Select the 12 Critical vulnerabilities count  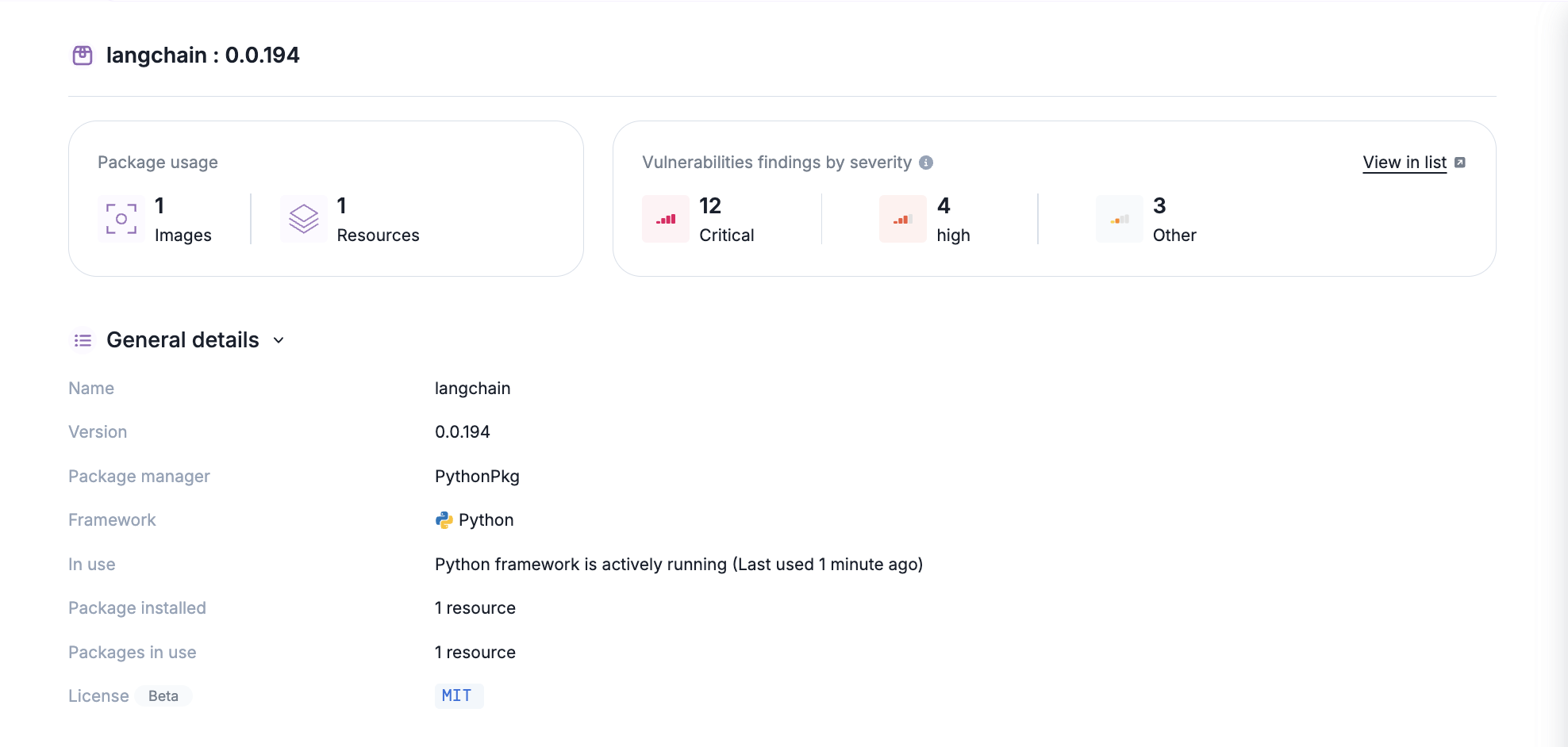click(x=709, y=205)
